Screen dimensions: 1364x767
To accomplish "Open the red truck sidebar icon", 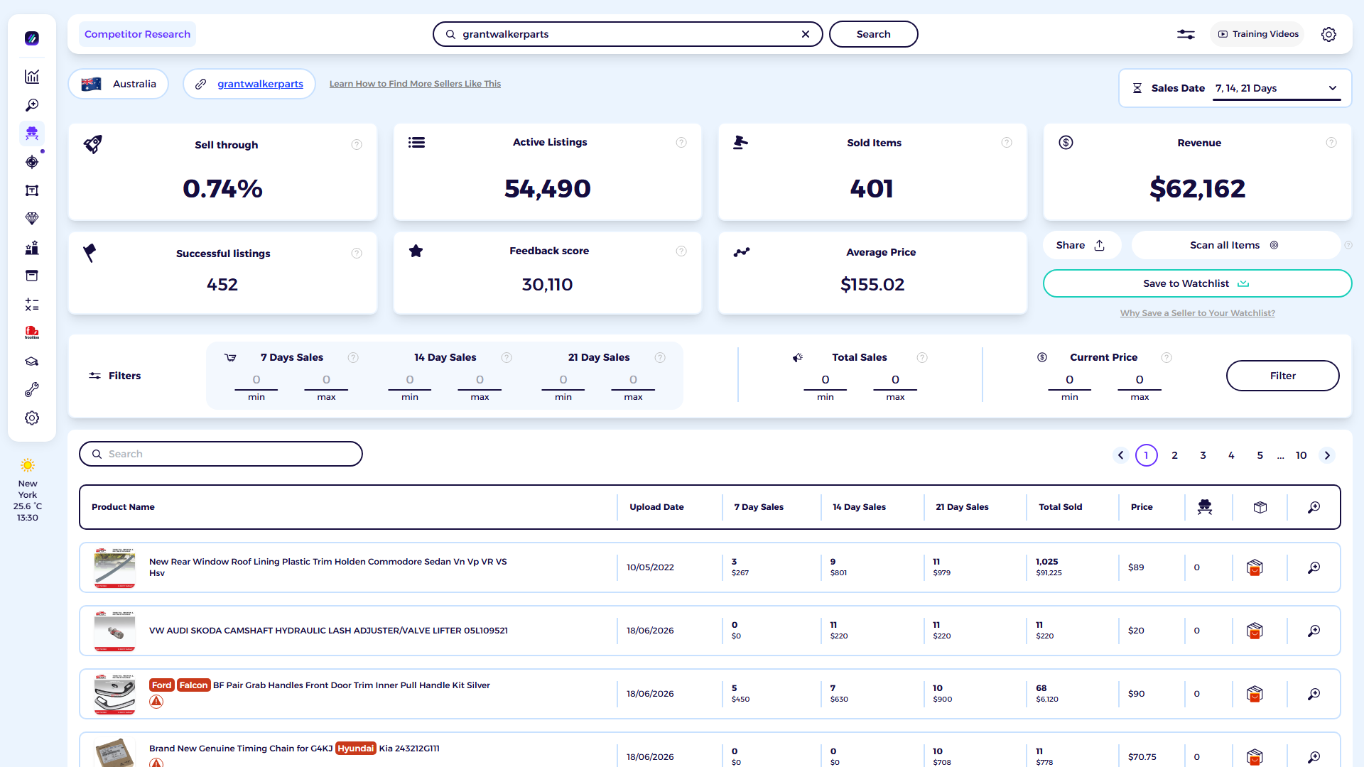I will pos(32,332).
